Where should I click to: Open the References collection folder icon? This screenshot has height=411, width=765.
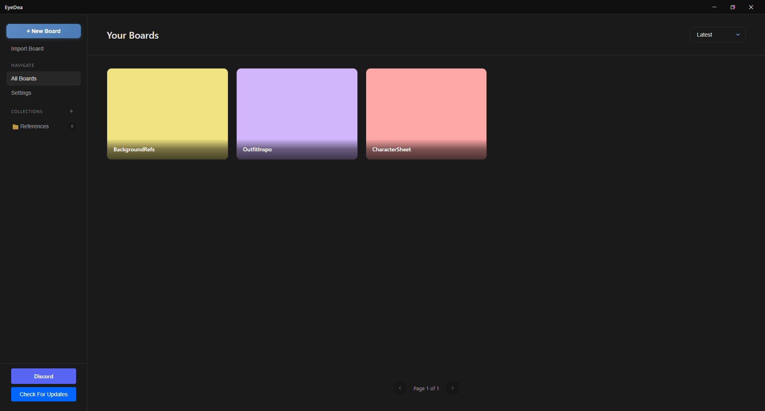[x=15, y=126]
